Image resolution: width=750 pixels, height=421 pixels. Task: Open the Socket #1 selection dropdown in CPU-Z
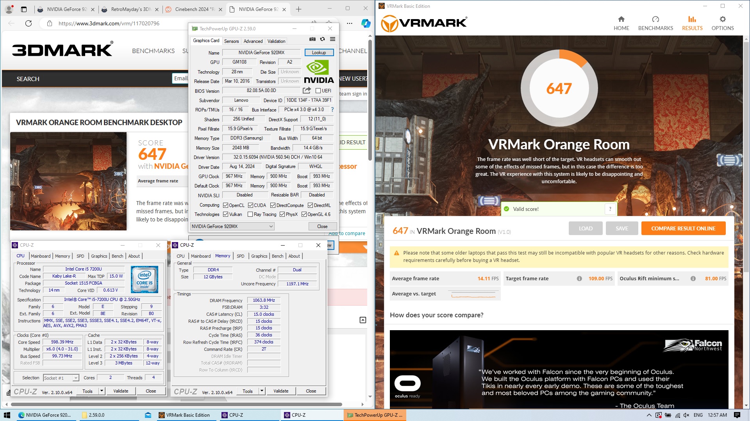[x=61, y=378]
